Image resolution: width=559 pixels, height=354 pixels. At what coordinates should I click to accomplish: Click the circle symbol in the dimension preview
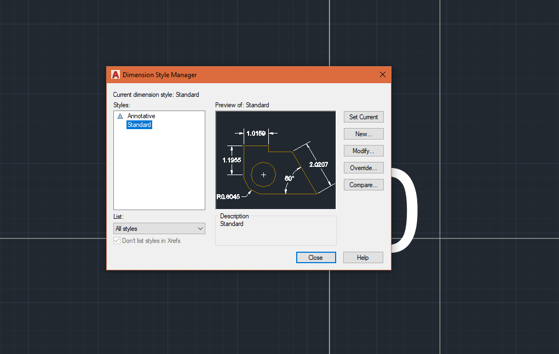[x=263, y=175]
